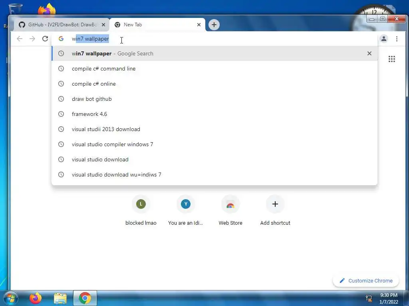Open a new tab with the plus button
This screenshot has height=306, width=409.
[x=214, y=25]
